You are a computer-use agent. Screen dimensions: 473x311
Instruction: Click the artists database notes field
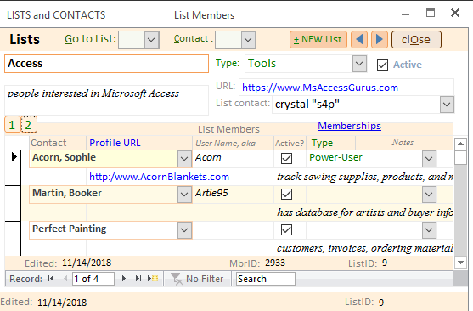tap(364, 212)
